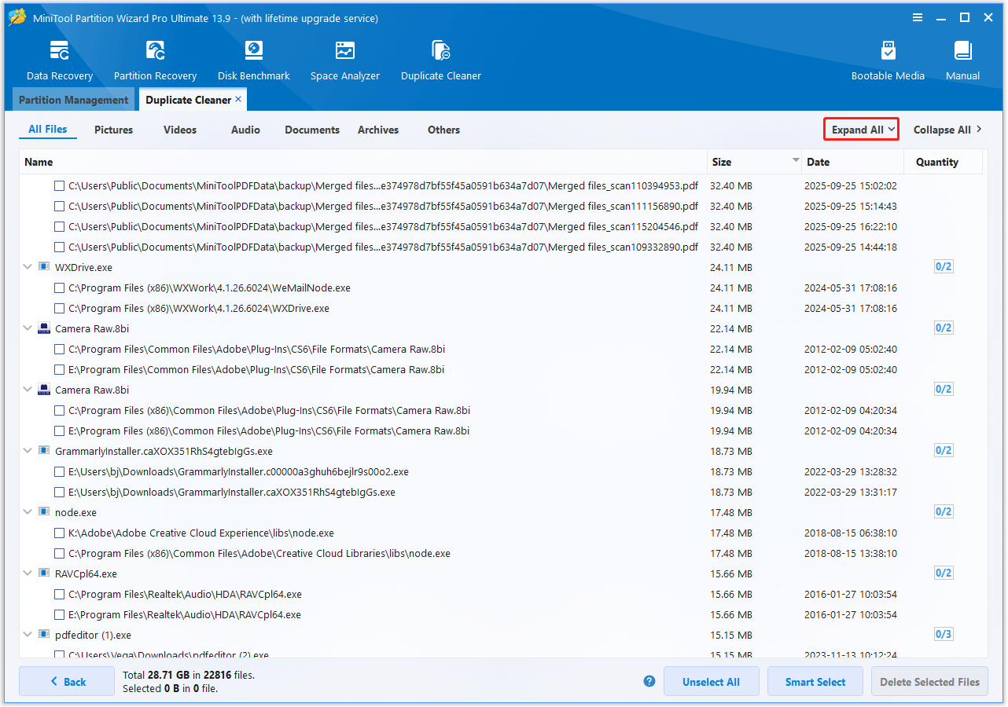This screenshot has width=1008, height=707.
Task: Show Archives filter tab
Action: click(x=378, y=130)
